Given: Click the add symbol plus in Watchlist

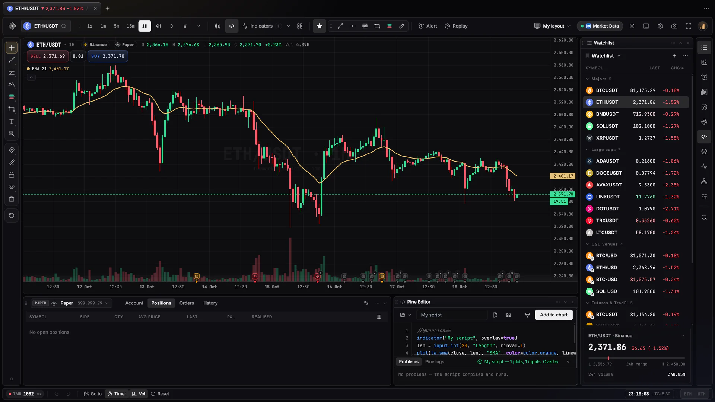Looking at the screenshot, I should tap(674, 56).
